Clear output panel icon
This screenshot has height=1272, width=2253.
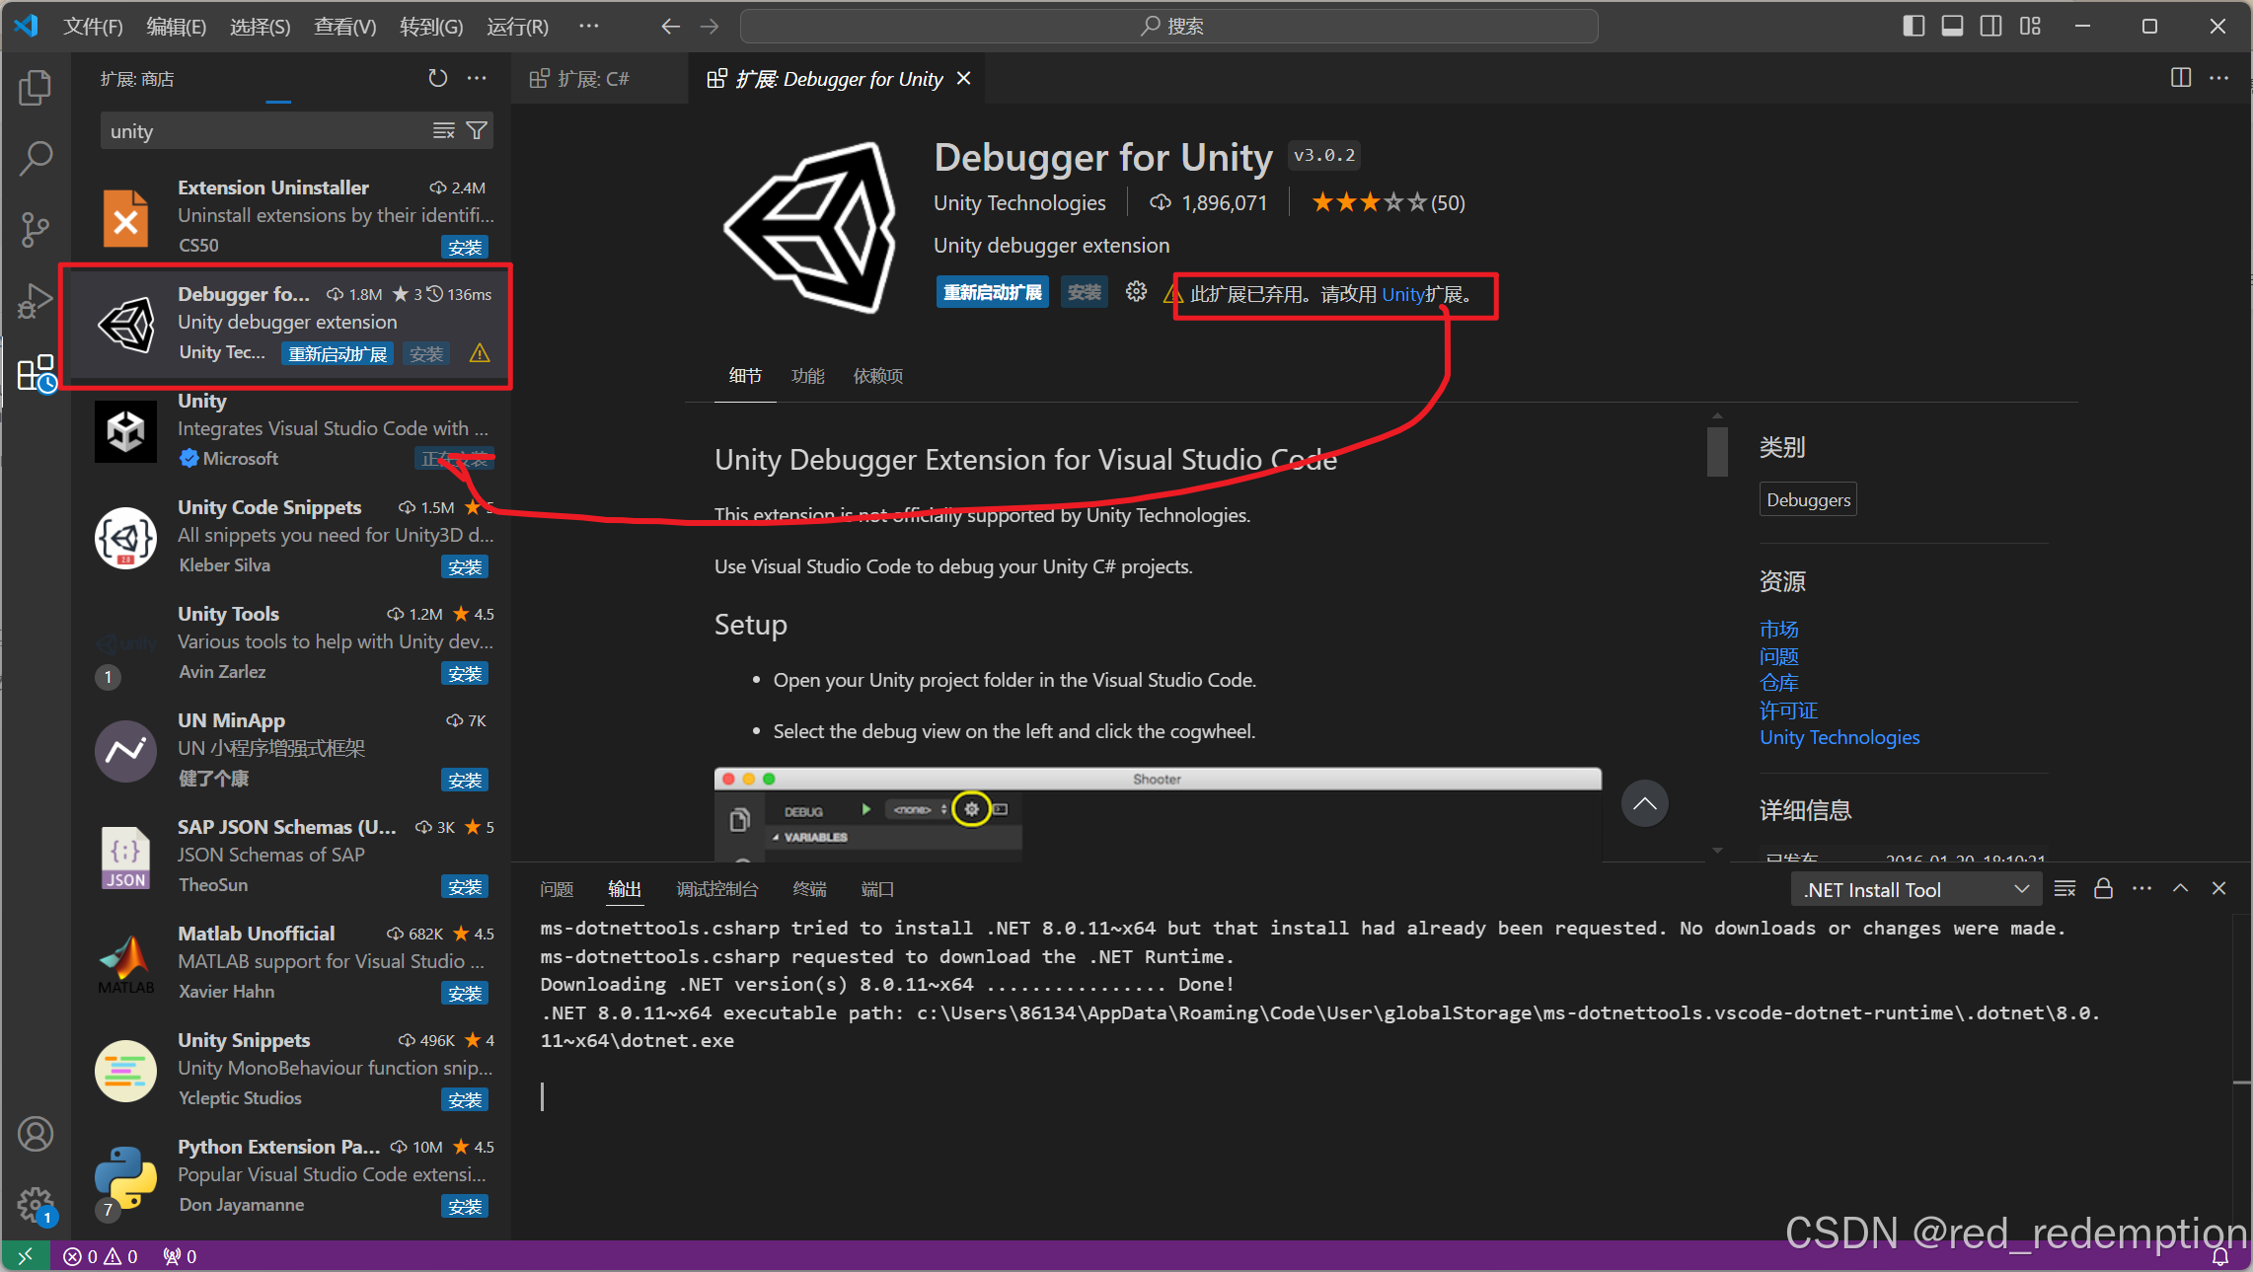(2065, 889)
